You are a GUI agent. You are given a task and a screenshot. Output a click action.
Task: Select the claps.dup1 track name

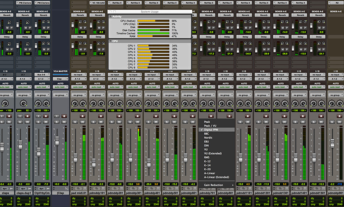tap(24, 193)
